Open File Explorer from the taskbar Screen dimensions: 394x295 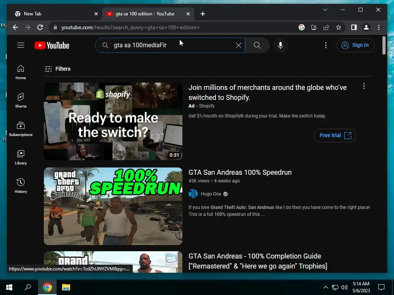[x=66, y=287]
